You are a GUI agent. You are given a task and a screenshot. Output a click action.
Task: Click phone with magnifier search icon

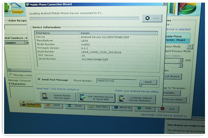coord(45,96)
